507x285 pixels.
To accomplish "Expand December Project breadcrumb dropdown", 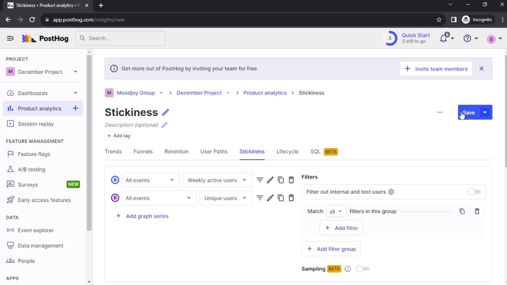I will [228, 93].
